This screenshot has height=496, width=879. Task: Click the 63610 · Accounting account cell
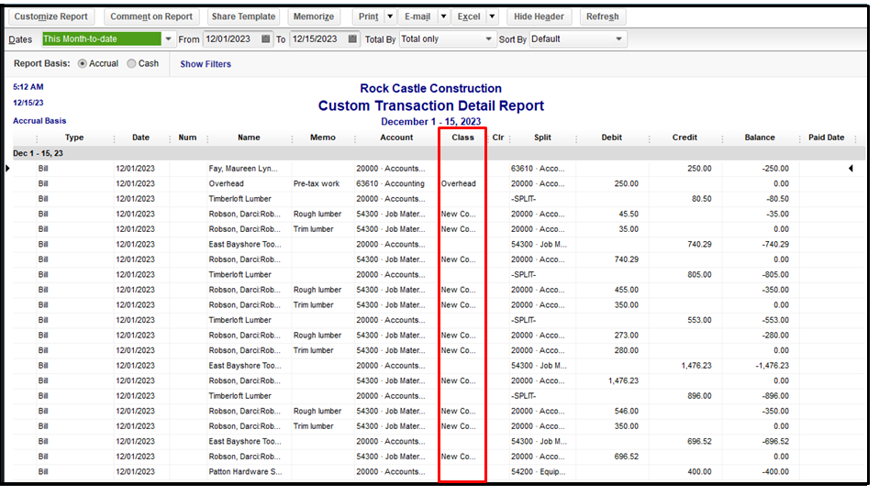[390, 183]
